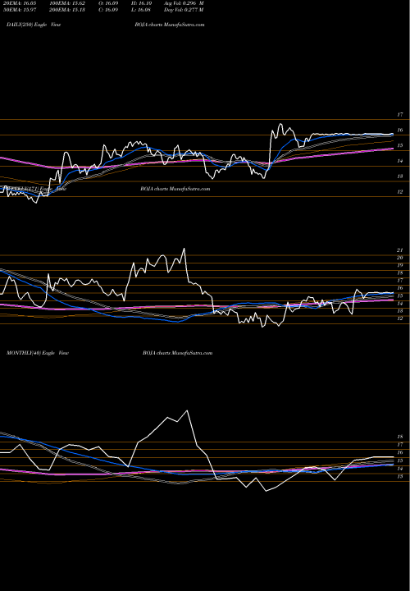Click the 200EMA value readout
This screenshot has height=591, width=410.
(x=66, y=9)
